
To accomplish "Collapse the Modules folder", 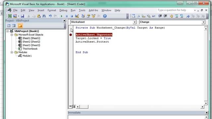I will [x=12, y=52].
